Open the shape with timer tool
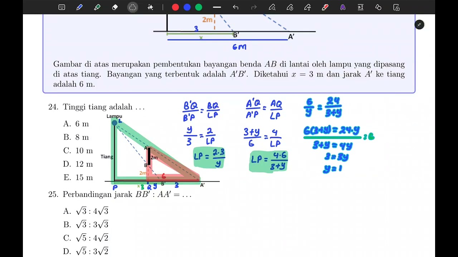 coord(290,7)
